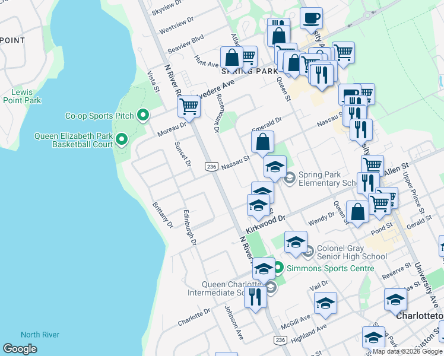
Task: Select the school marker beside Spring Park Elementary School
Action: (x=275, y=168)
